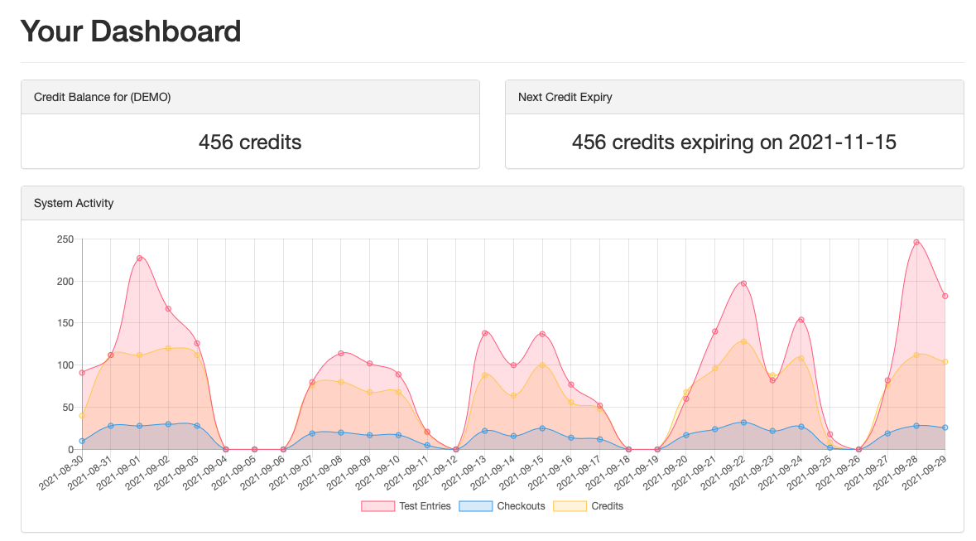This screenshot has width=976, height=541.
Task: Toggle the Test Entries legend label
Action: (425, 505)
